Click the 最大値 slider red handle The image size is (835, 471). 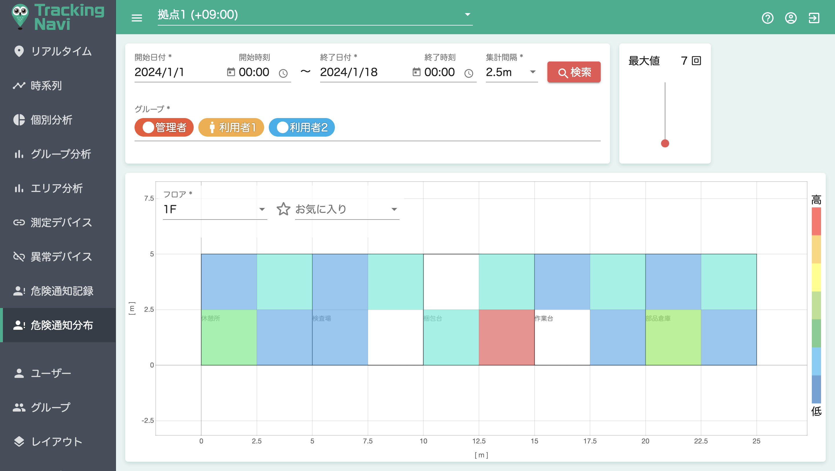(x=665, y=143)
